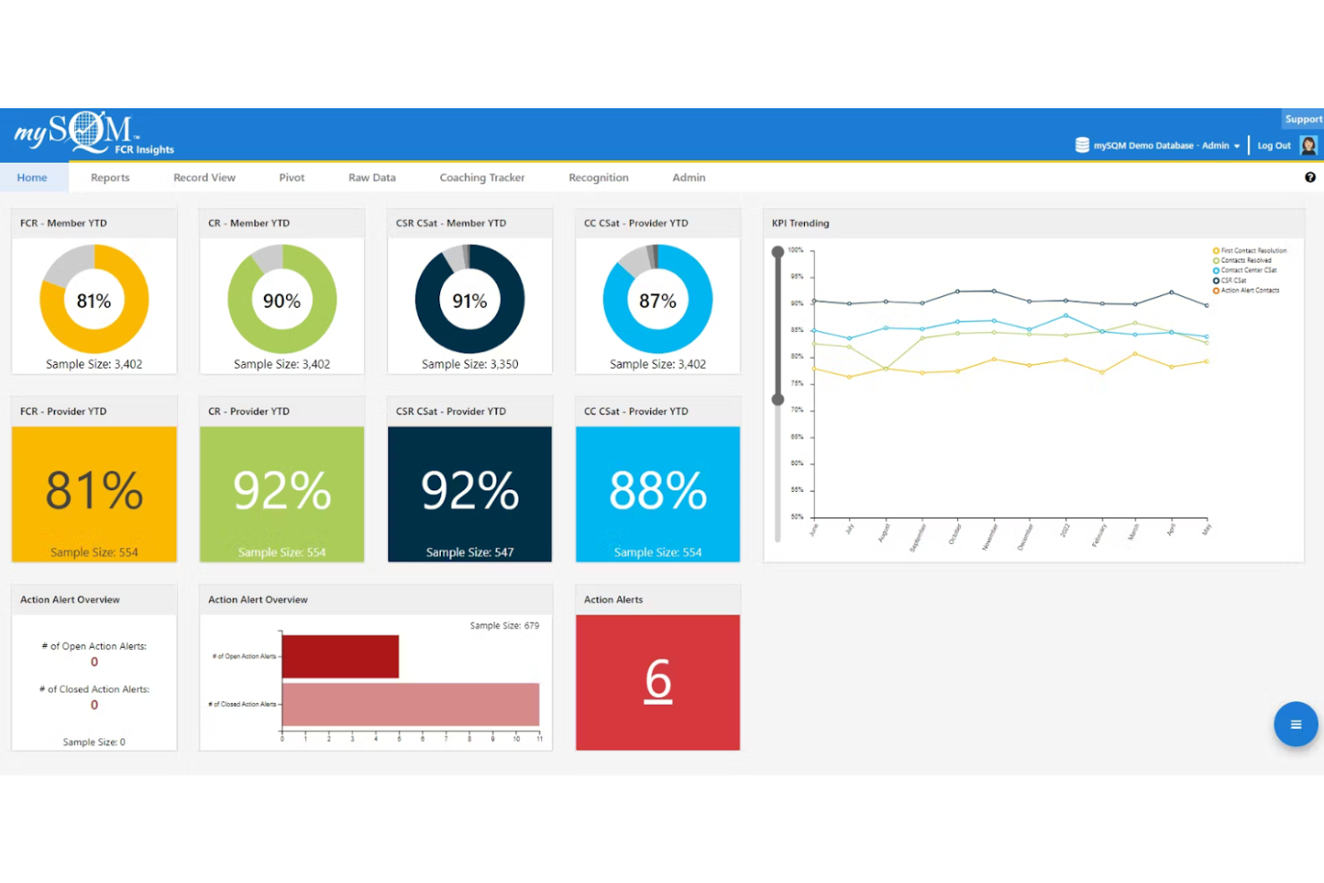Viewport: 1324px width, 883px height.
Task: Open the Action Alerts count link showing 6
Action: point(658,682)
